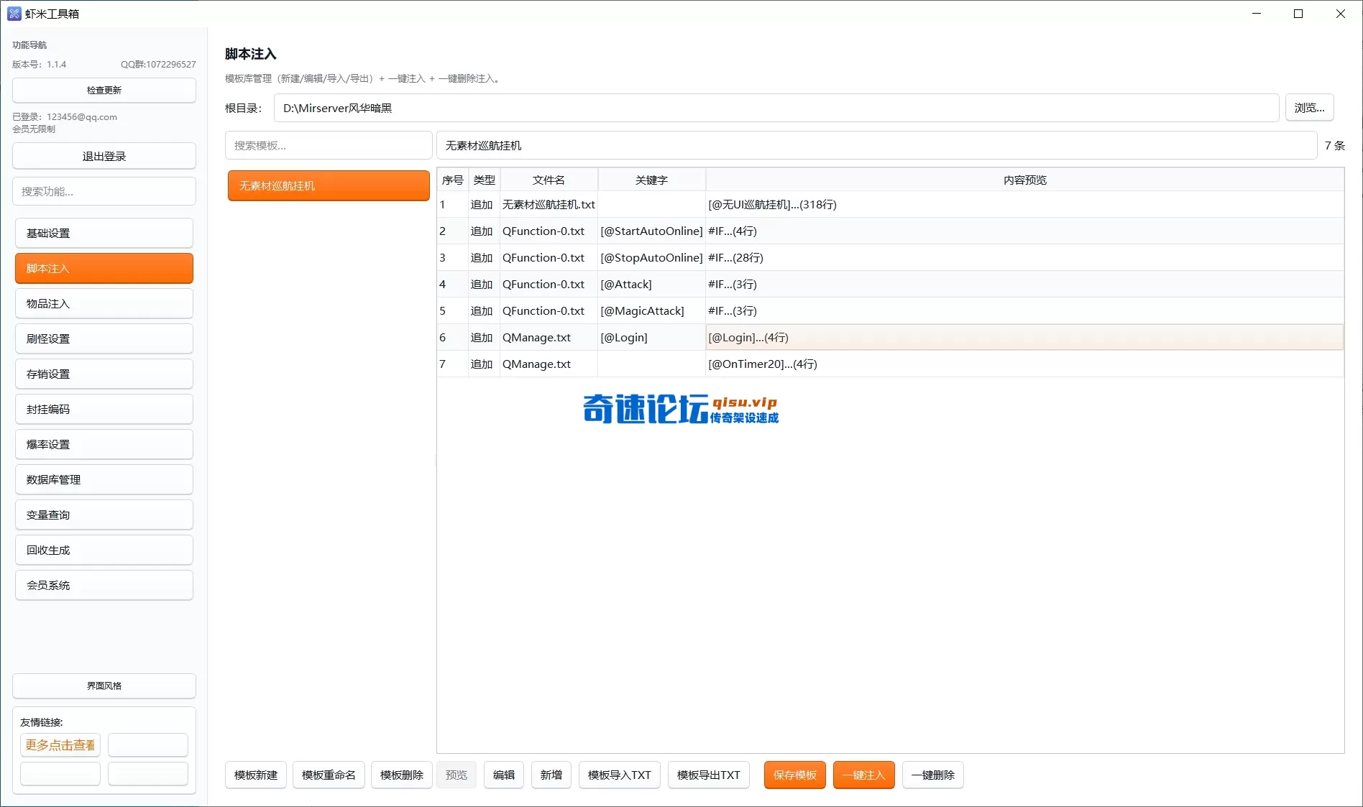Click the 搜索模板 search field

[x=328, y=145]
